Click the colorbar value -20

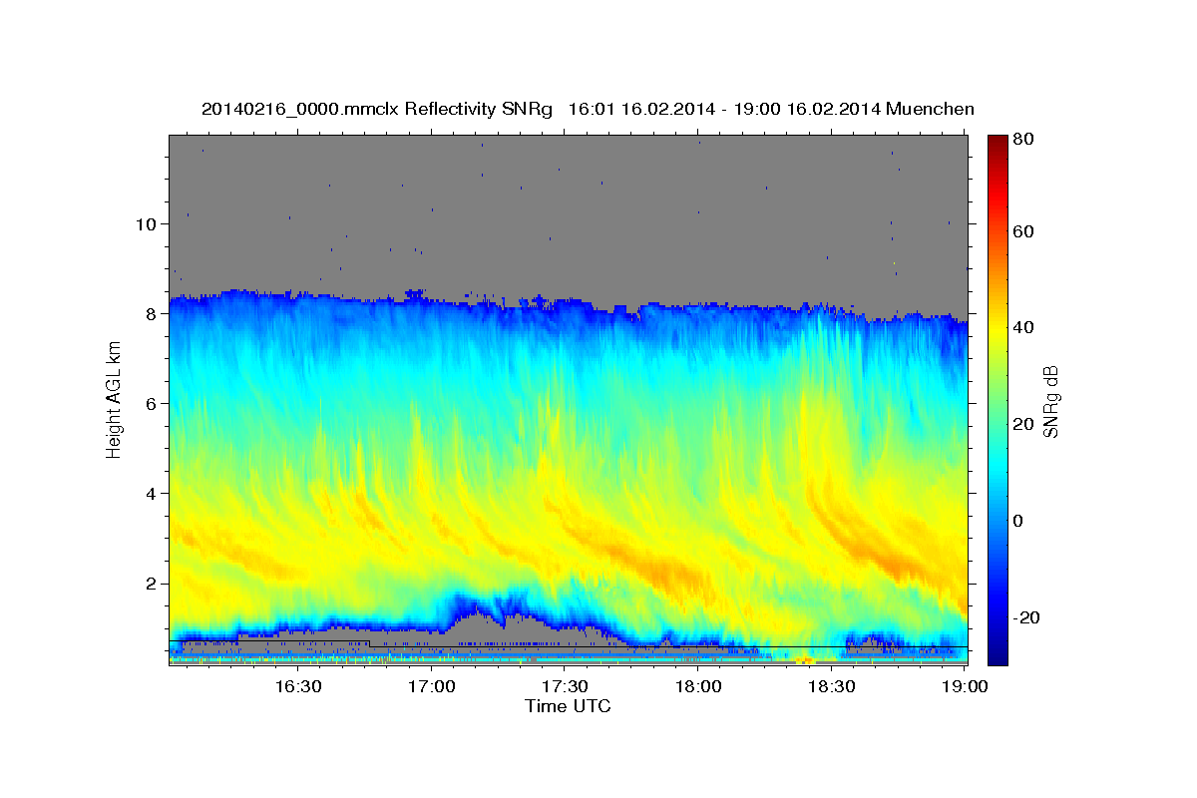(1025, 617)
